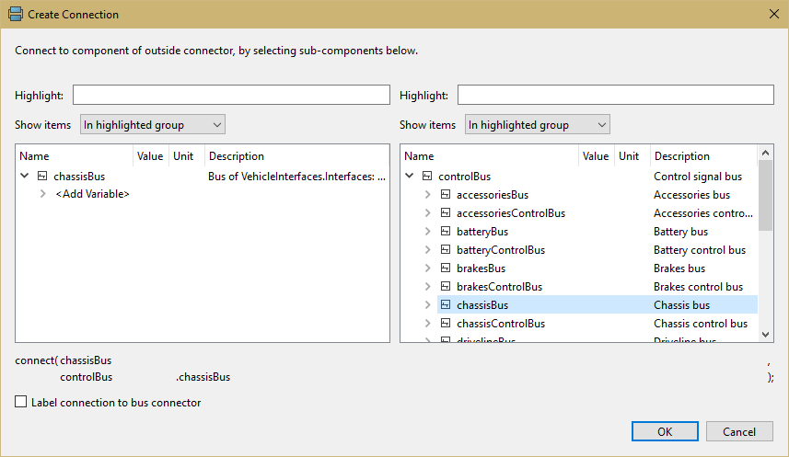Click the chassisControlBus bus icon
This screenshot has width=789, height=457.
click(446, 324)
